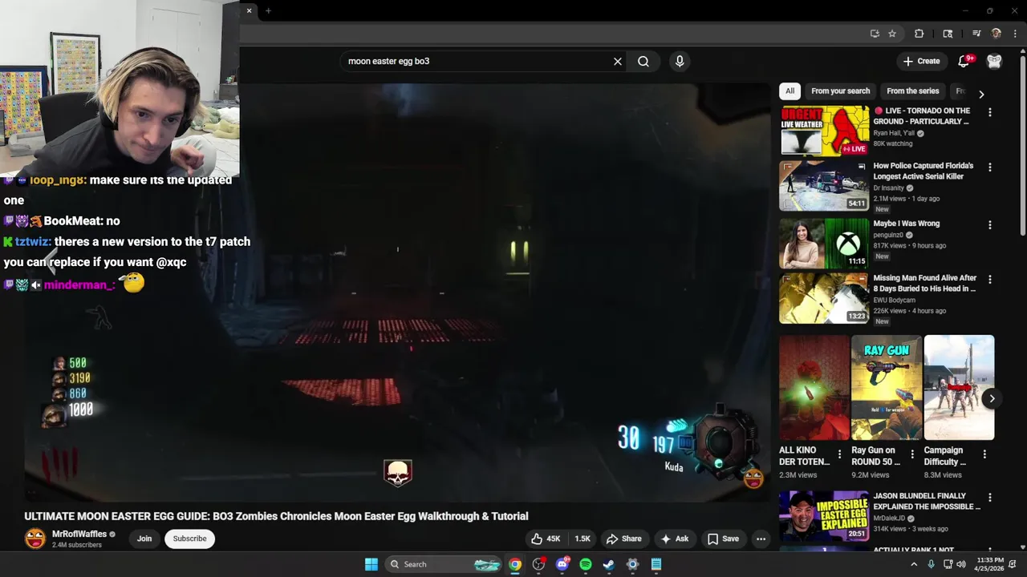Join the MrRoflWaffles channel

pyautogui.click(x=144, y=539)
